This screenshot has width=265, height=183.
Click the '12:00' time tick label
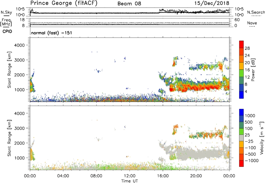(130, 176)
